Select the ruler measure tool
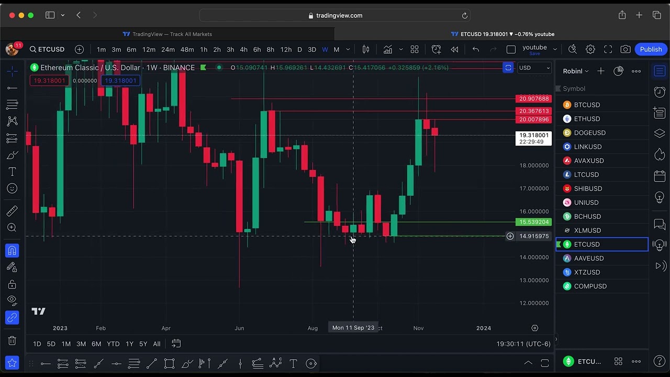Viewport: 670px width, 377px height. click(x=12, y=211)
